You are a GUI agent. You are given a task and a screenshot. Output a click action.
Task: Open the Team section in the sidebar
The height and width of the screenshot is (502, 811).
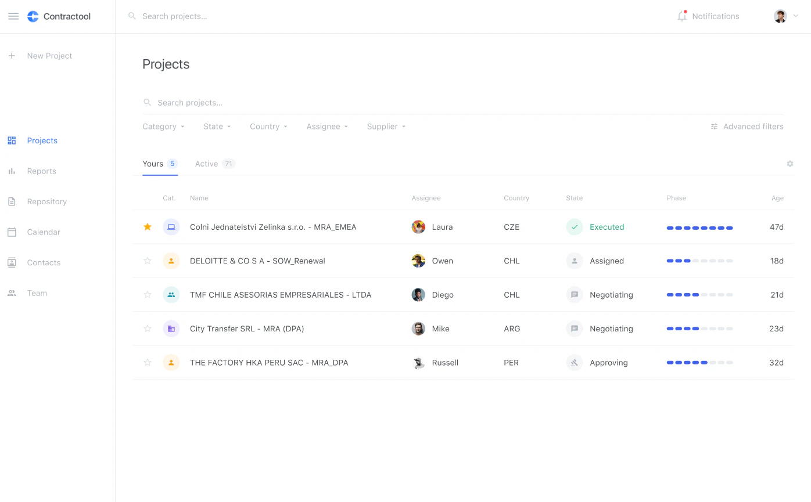(37, 293)
